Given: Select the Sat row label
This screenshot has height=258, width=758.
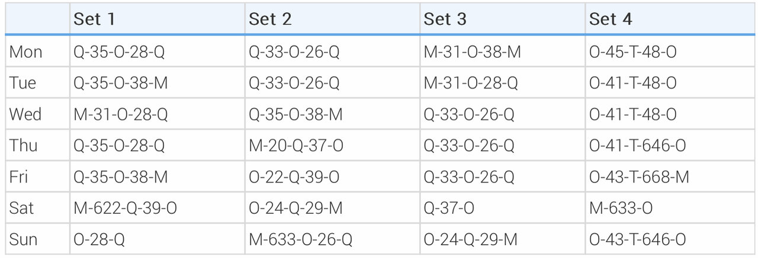Looking at the screenshot, I should click(21, 208).
